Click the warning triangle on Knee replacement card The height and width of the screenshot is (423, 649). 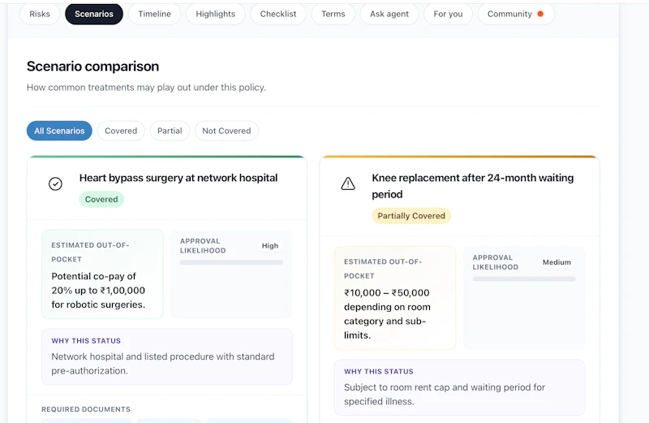(348, 183)
